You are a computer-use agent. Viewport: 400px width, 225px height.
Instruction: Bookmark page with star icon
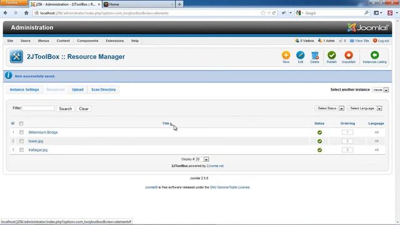click(x=263, y=13)
